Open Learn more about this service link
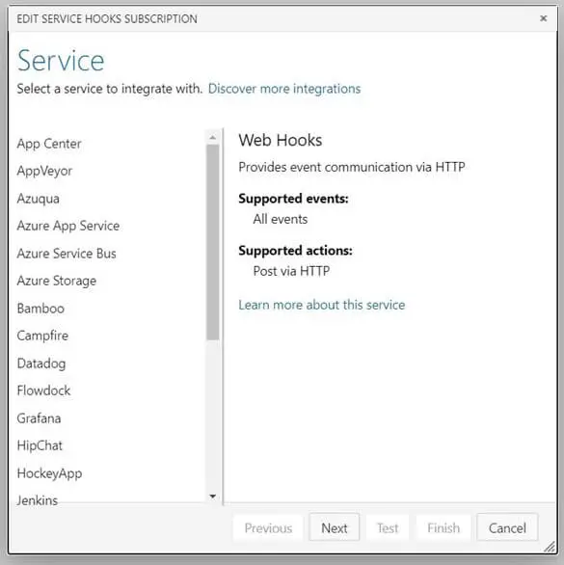 pyautogui.click(x=321, y=305)
